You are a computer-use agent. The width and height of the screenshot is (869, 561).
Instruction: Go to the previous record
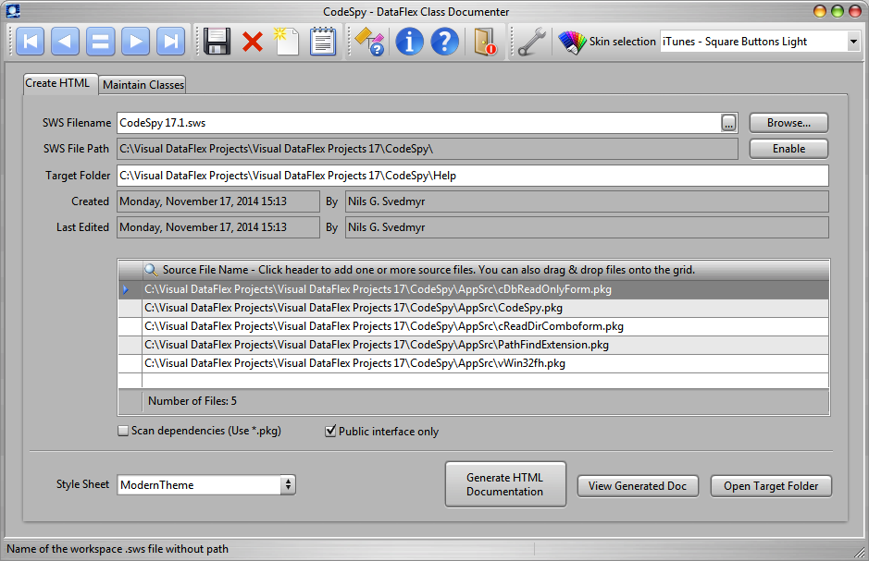coord(65,42)
